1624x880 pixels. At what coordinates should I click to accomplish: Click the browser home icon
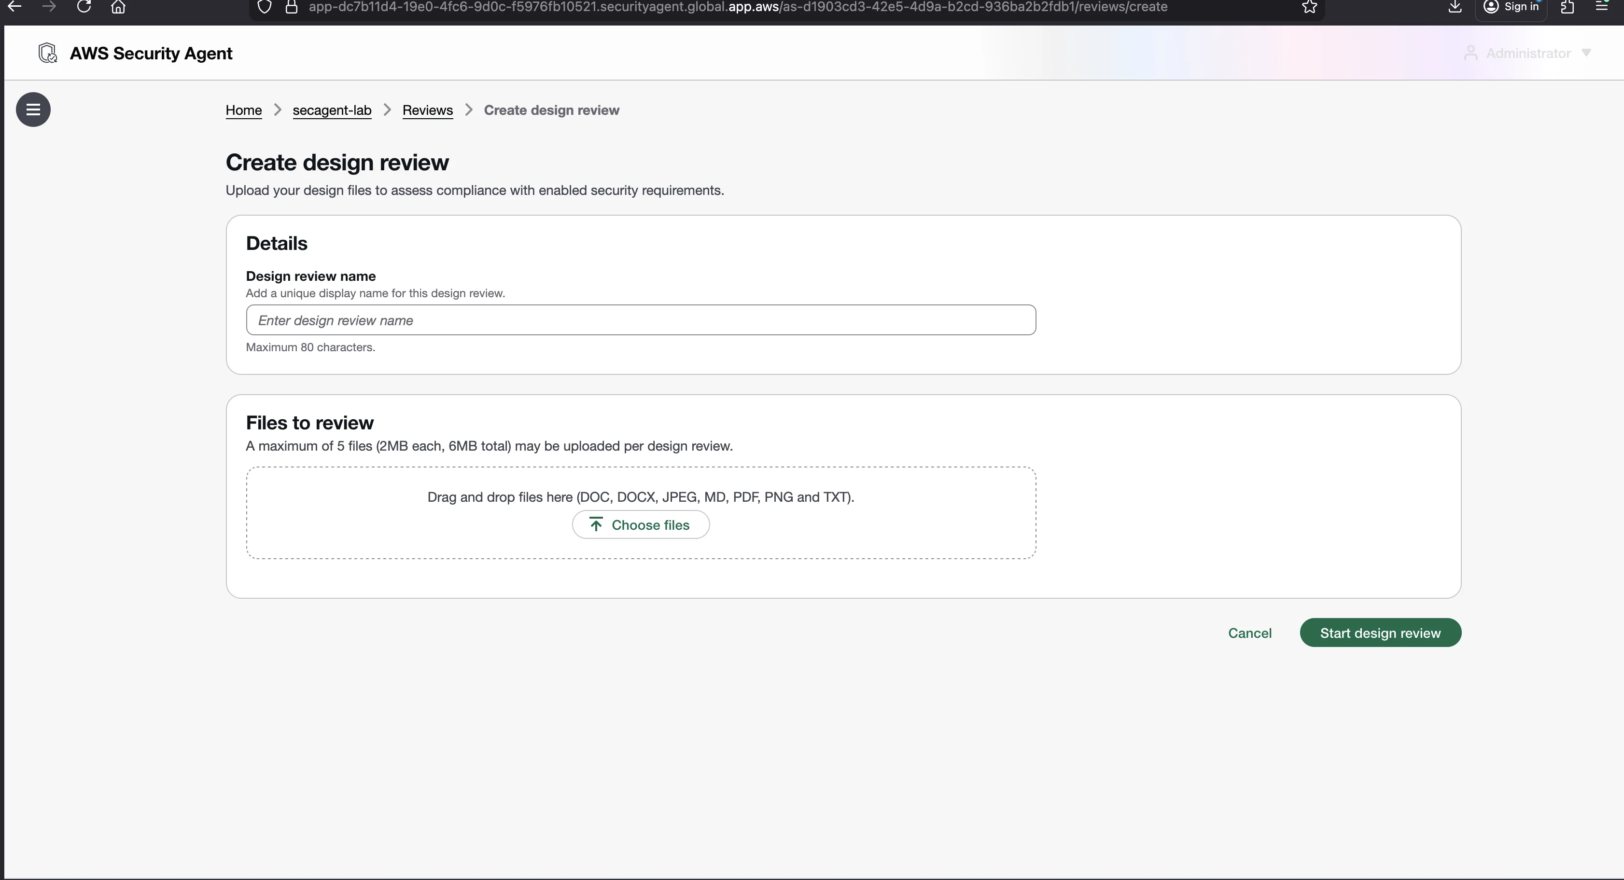point(118,7)
